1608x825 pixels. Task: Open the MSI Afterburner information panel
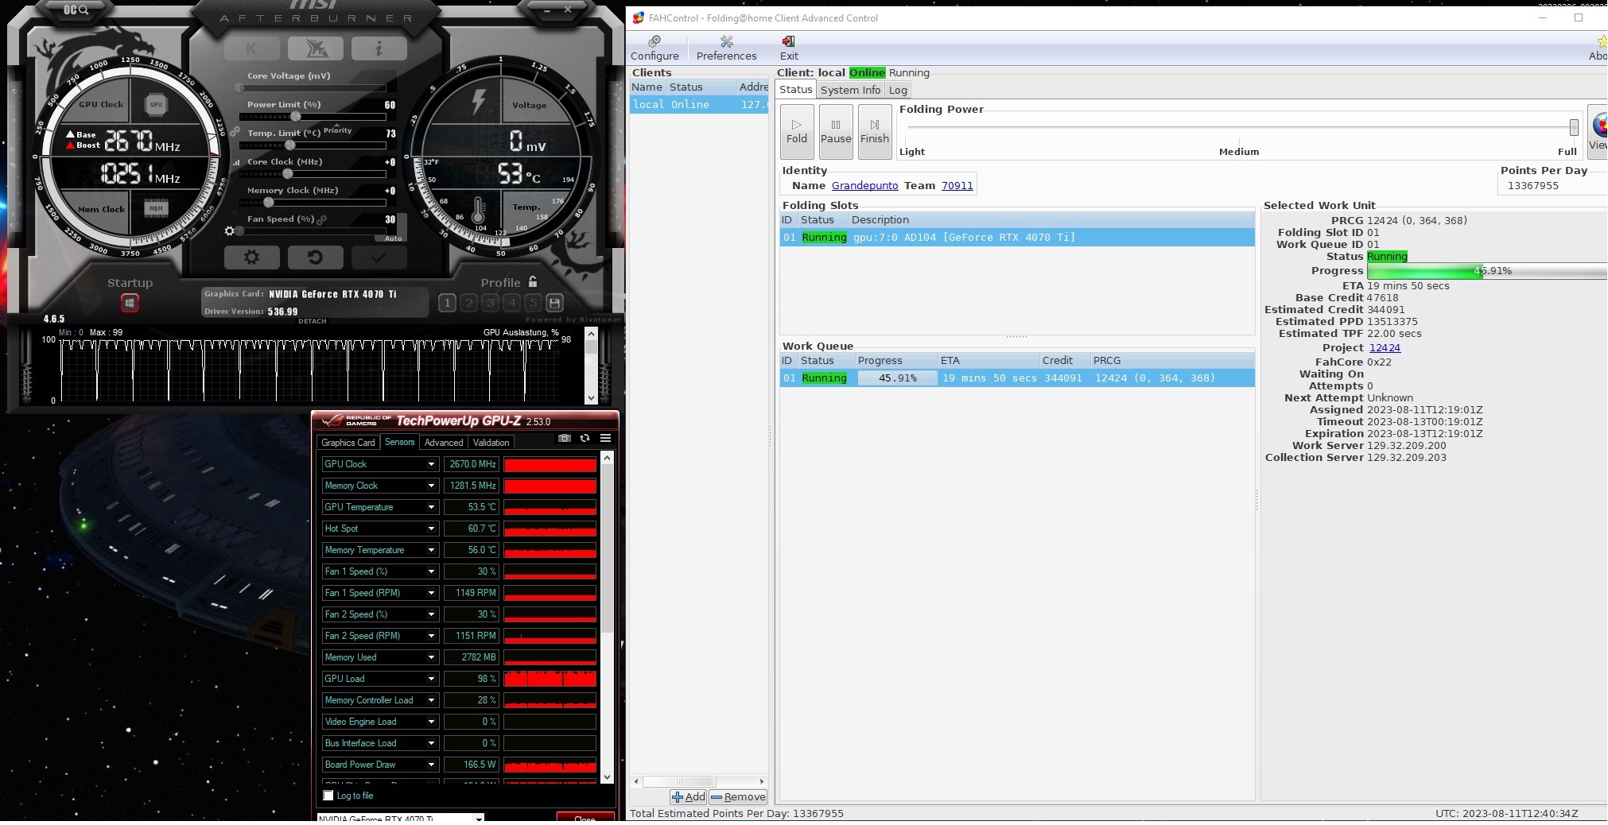pyautogui.click(x=379, y=48)
